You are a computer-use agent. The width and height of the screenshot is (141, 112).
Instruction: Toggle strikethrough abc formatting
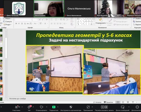click(x=28, y=24)
